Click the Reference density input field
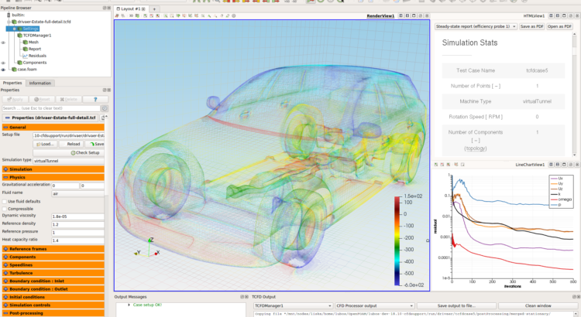This screenshot has width=581, height=317. coord(77,224)
